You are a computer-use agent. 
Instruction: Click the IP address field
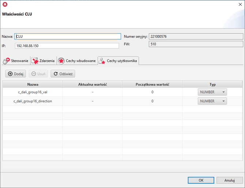click(x=67, y=46)
